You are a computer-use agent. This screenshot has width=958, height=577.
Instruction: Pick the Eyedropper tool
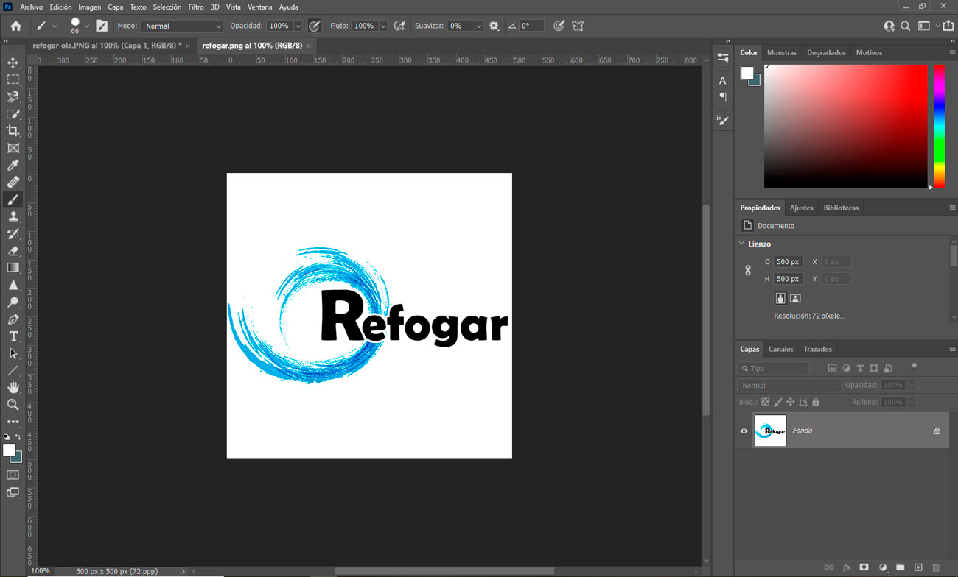(13, 166)
